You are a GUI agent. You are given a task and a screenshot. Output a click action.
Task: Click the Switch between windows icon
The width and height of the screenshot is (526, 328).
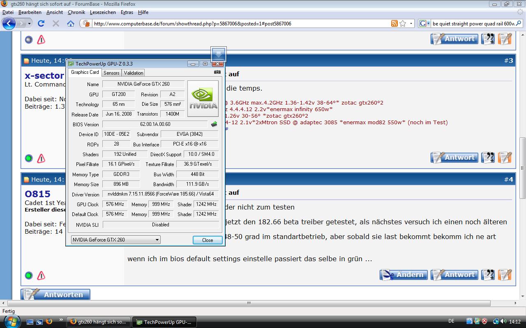(39, 322)
